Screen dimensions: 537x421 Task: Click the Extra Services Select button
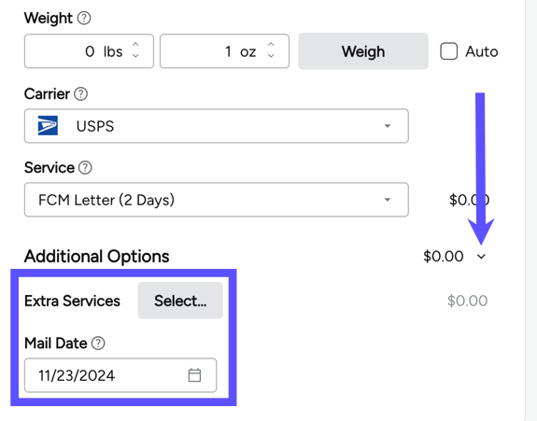[x=180, y=301]
